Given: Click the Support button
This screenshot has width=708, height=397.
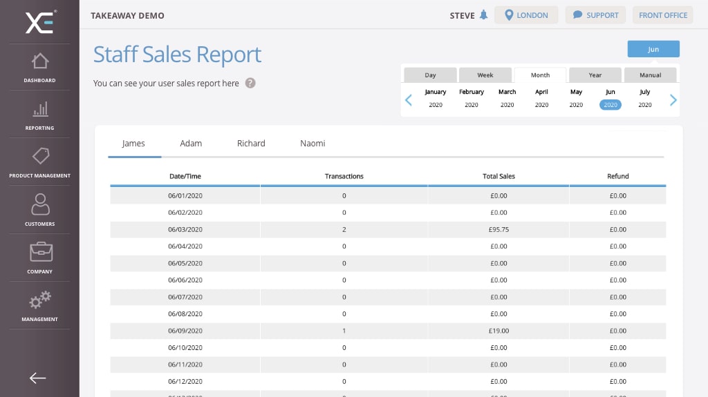Looking at the screenshot, I should (595, 15).
